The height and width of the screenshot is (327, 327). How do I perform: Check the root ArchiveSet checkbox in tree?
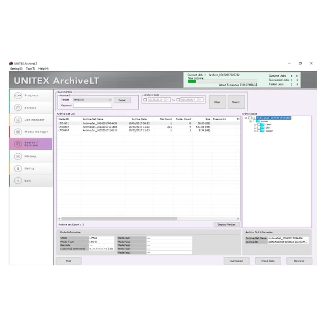[x=250, y=118]
